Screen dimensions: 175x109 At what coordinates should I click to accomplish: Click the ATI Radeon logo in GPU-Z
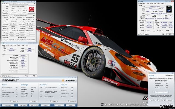(31, 10)
